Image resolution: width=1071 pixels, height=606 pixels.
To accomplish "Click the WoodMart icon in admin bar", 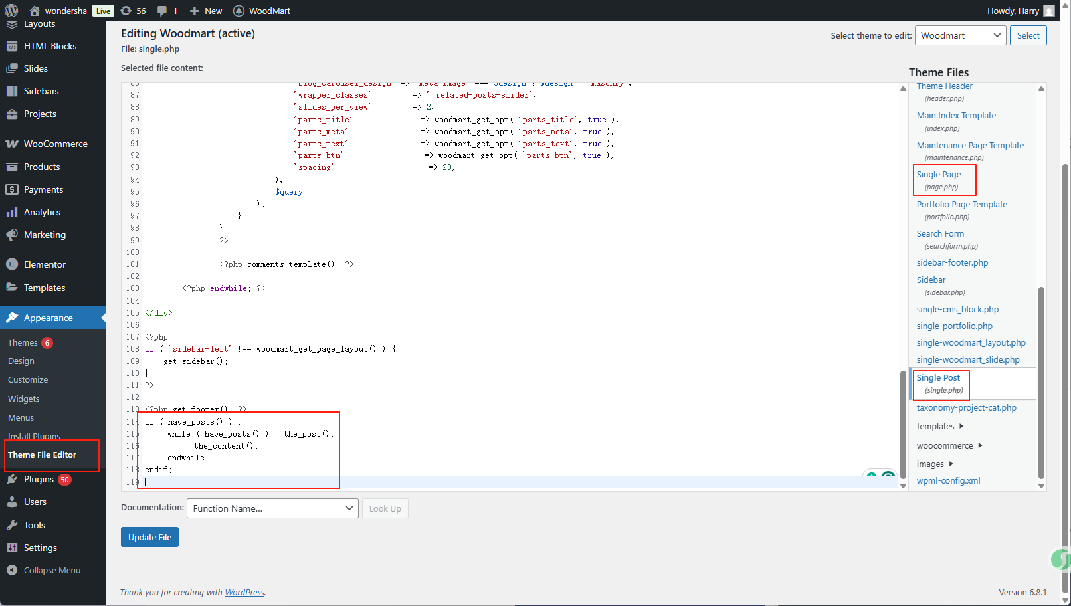I will [x=239, y=11].
